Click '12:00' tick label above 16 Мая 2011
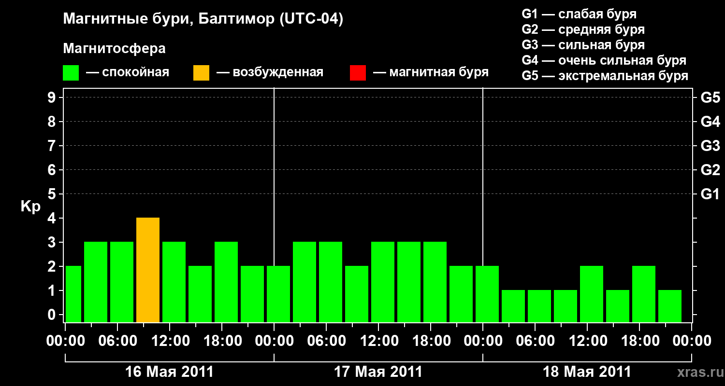The width and height of the screenshot is (725, 386). point(170,341)
